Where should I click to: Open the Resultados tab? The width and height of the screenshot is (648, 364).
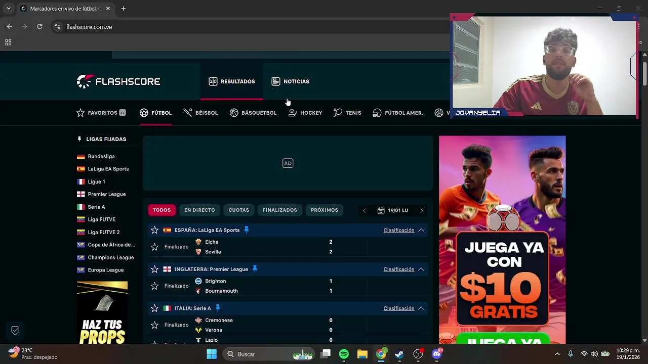coord(232,81)
